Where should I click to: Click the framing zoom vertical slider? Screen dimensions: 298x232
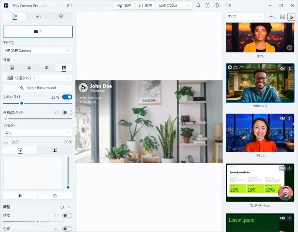coord(68,172)
